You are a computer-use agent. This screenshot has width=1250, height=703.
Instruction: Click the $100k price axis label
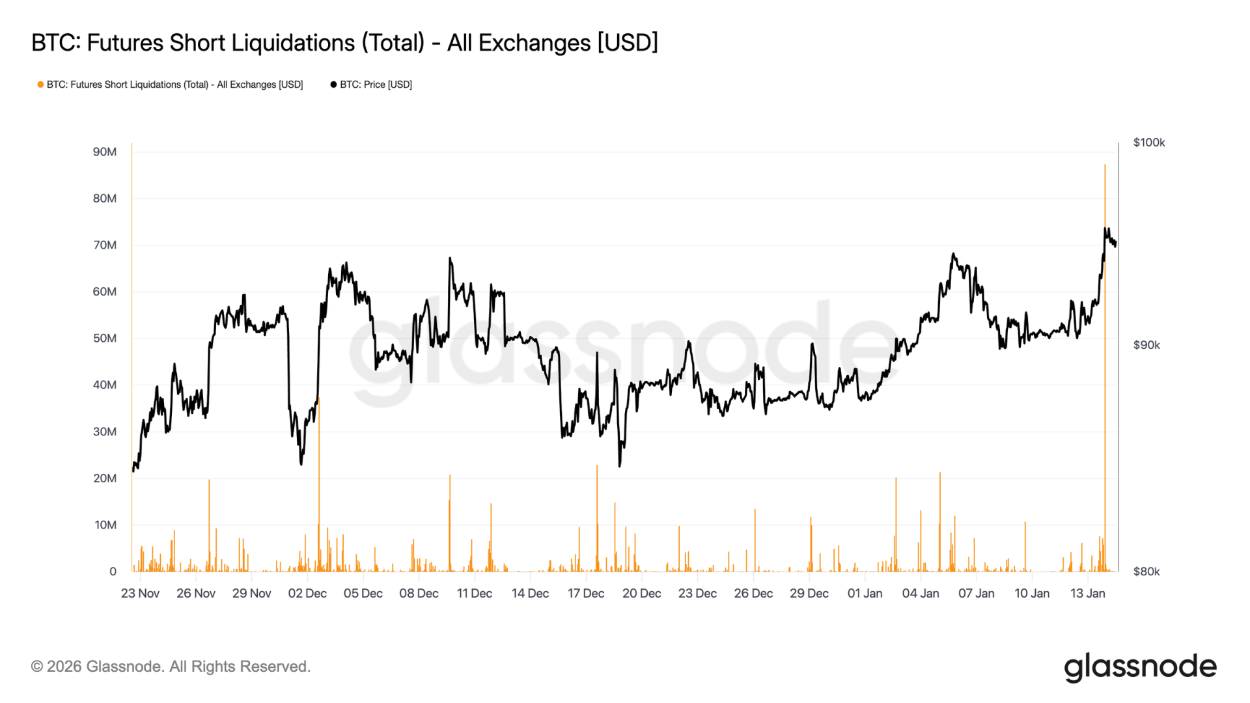pyautogui.click(x=1148, y=143)
